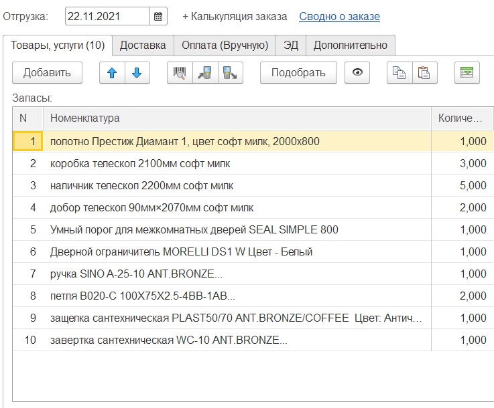Paste rows with the clipboard icon
This screenshot has width=494, height=408.
[x=424, y=73]
